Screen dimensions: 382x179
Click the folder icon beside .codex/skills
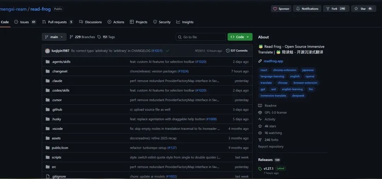(47, 90)
